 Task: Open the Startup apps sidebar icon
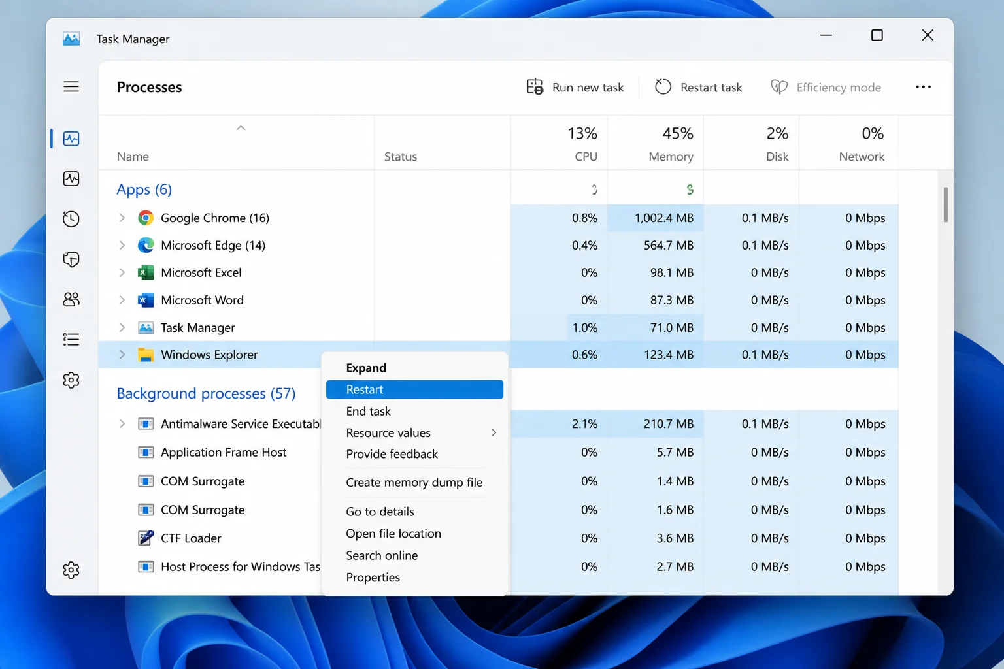coord(71,259)
